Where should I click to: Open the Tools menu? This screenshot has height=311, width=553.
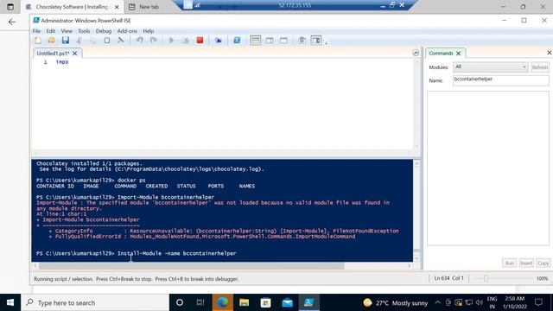pos(84,31)
